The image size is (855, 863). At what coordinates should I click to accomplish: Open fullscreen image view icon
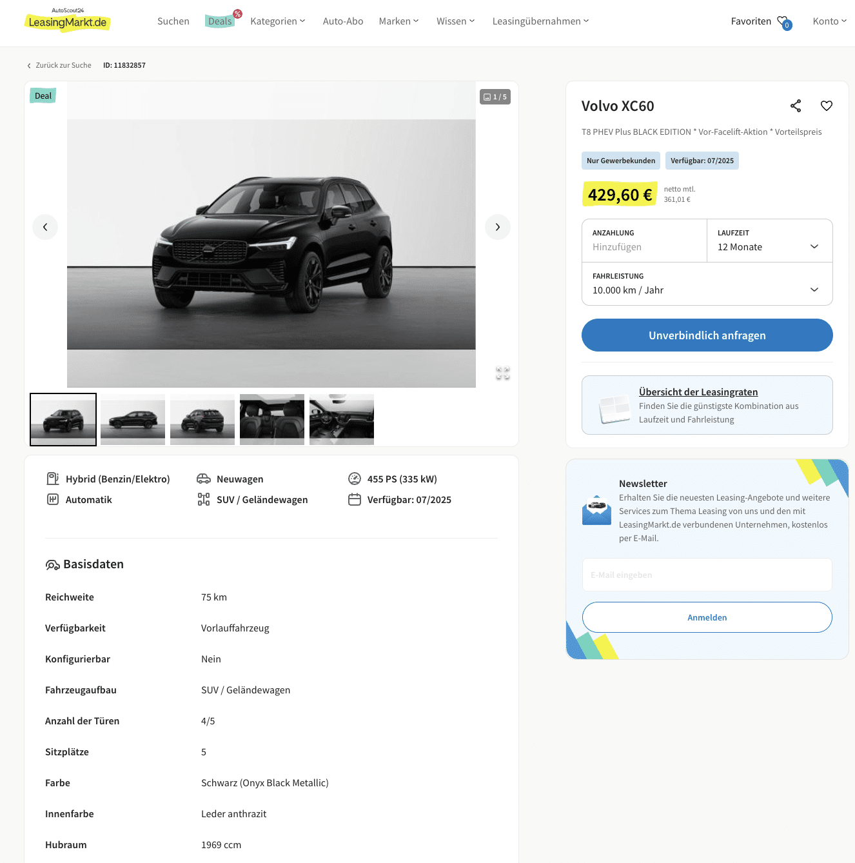[503, 373]
